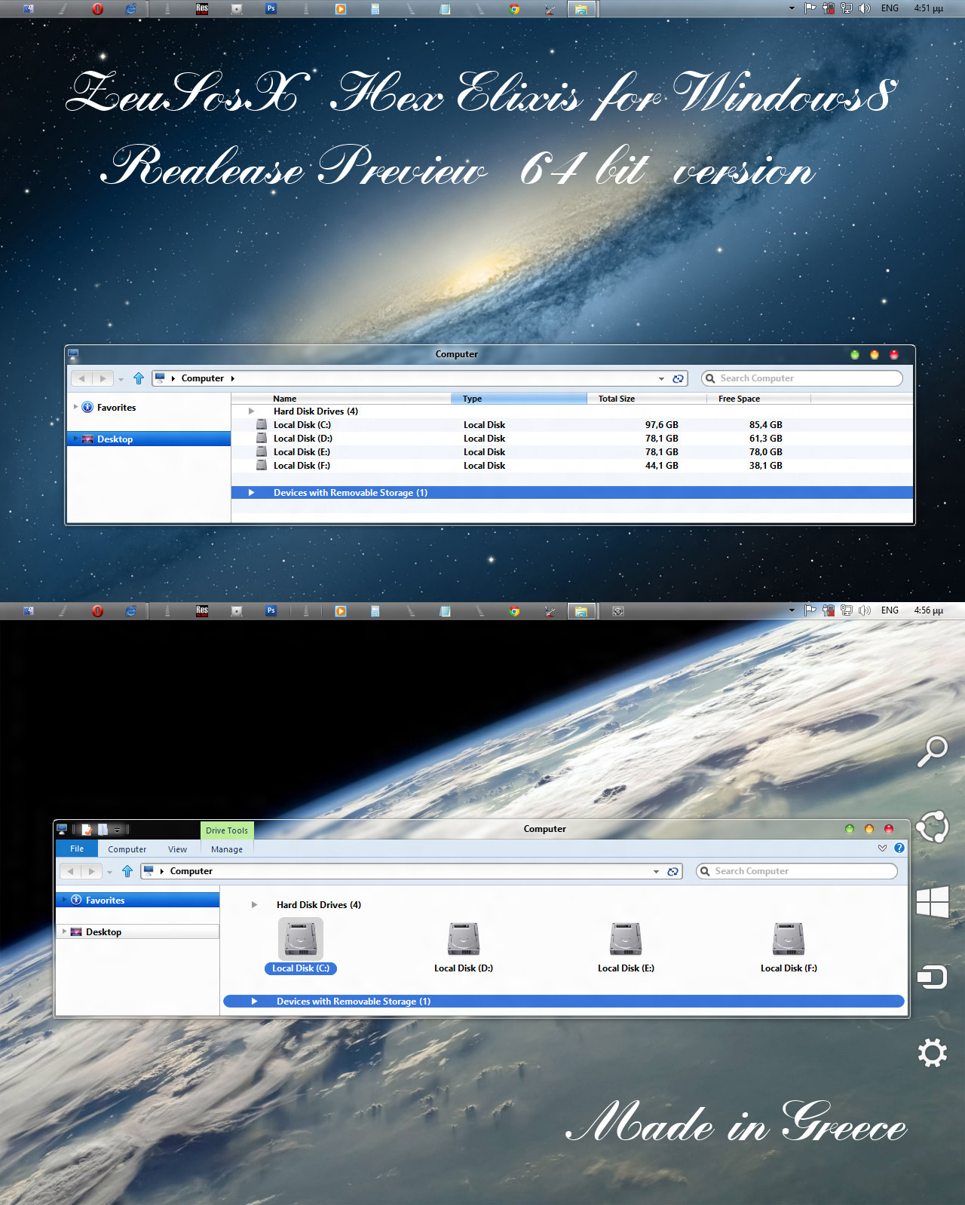The image size is (965, 1205).
Task: Expand Favorites in the details-view window sidebar
Action: (75, 407)
